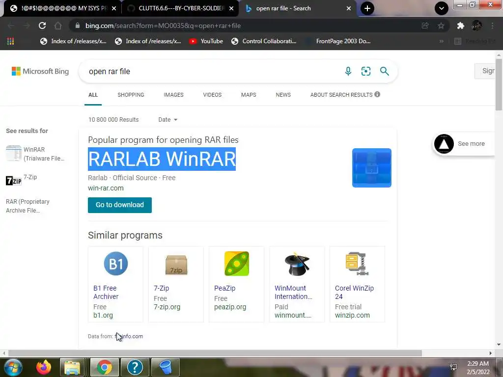Open the fileinfo.com data source link
503x377 pixels.
tap(129, 336)
